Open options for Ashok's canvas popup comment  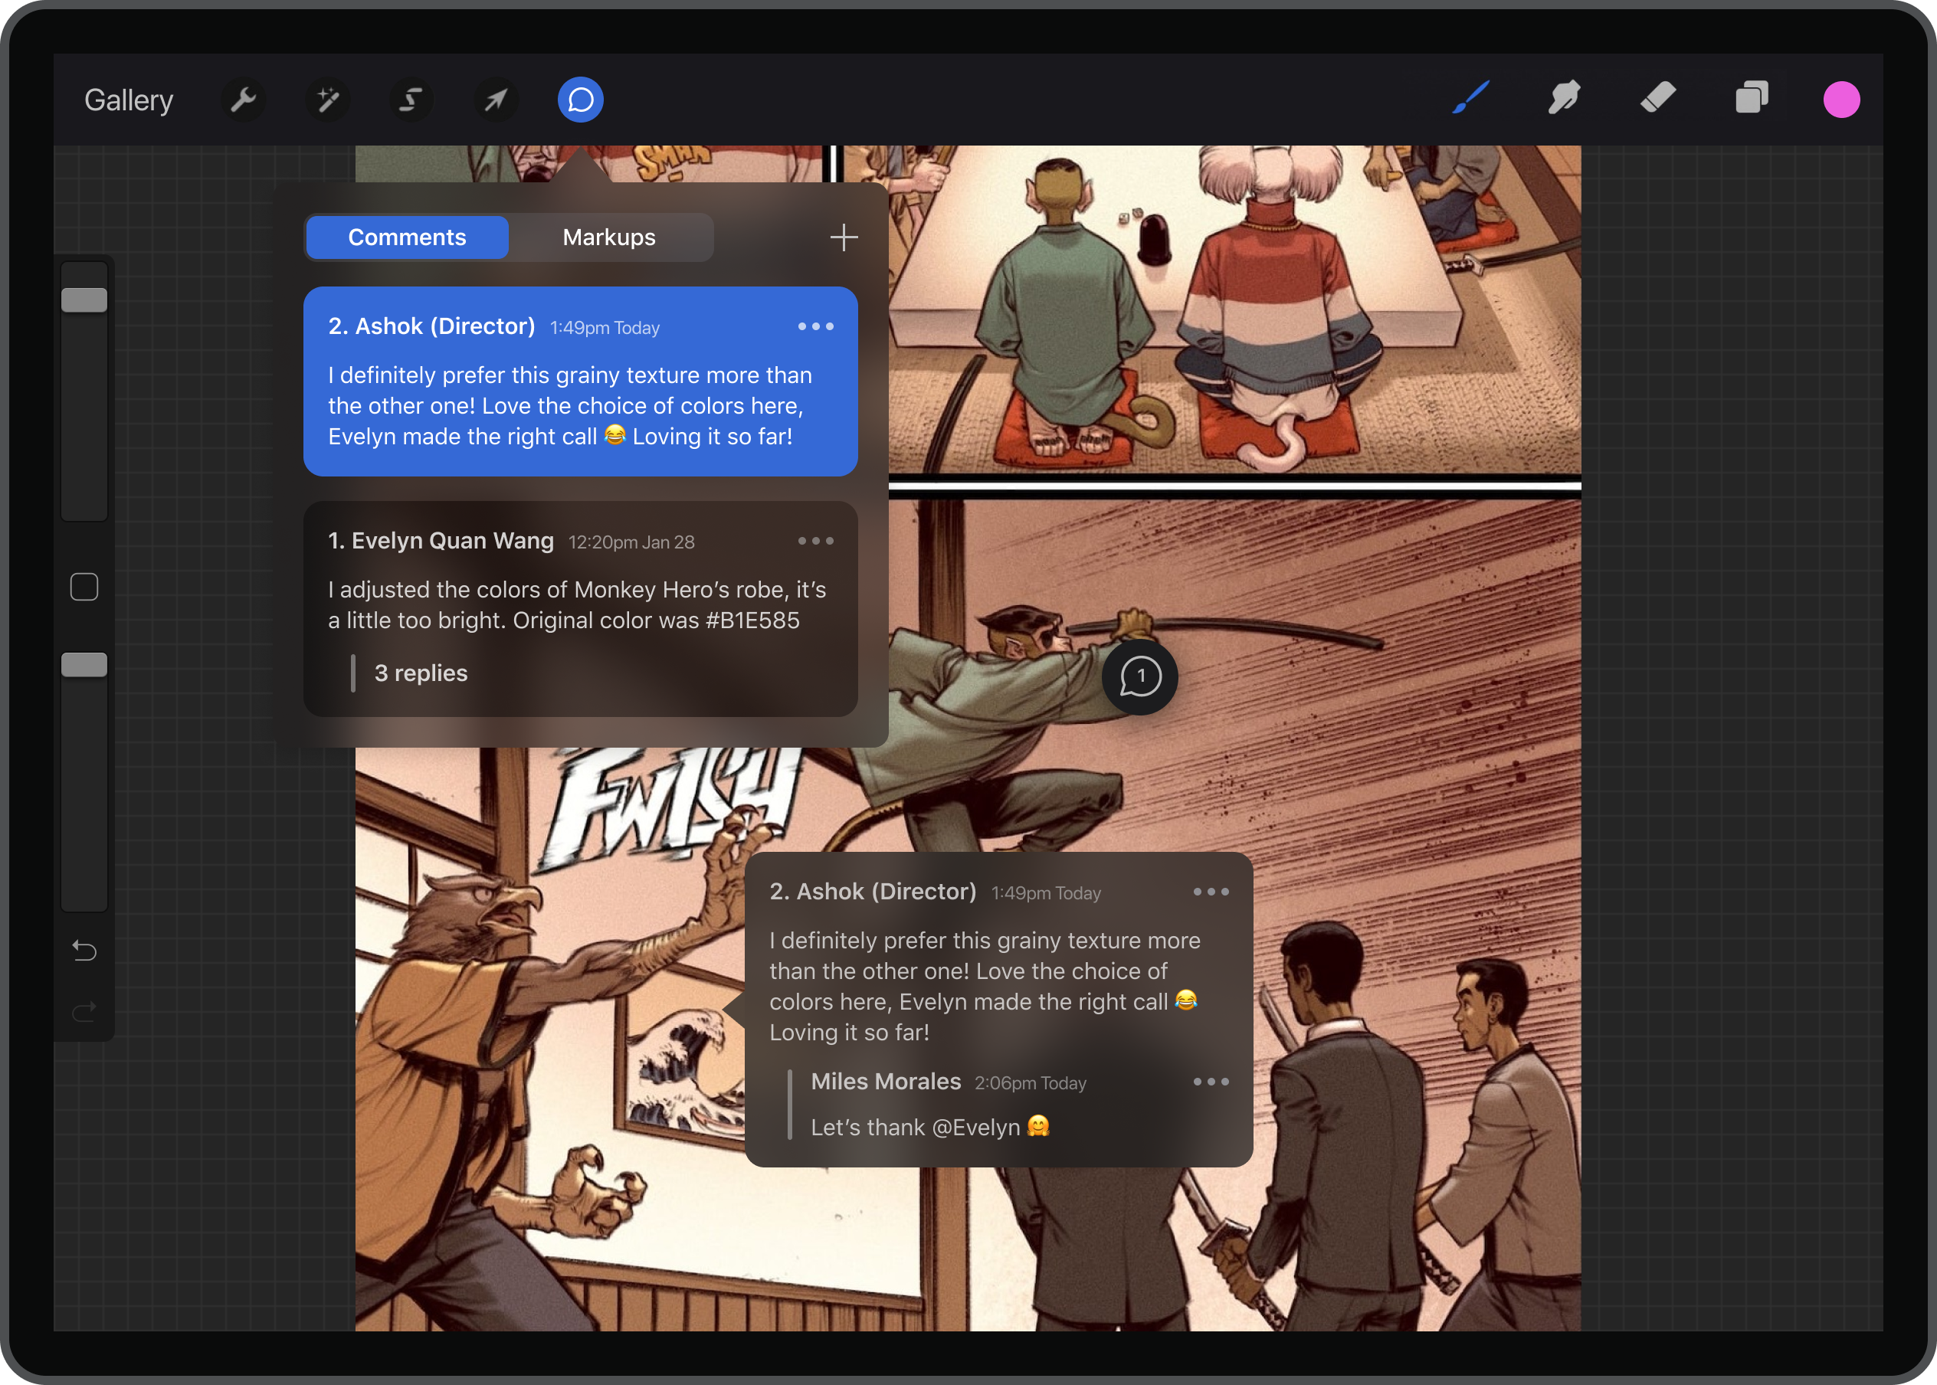(x=1211, y=892)
